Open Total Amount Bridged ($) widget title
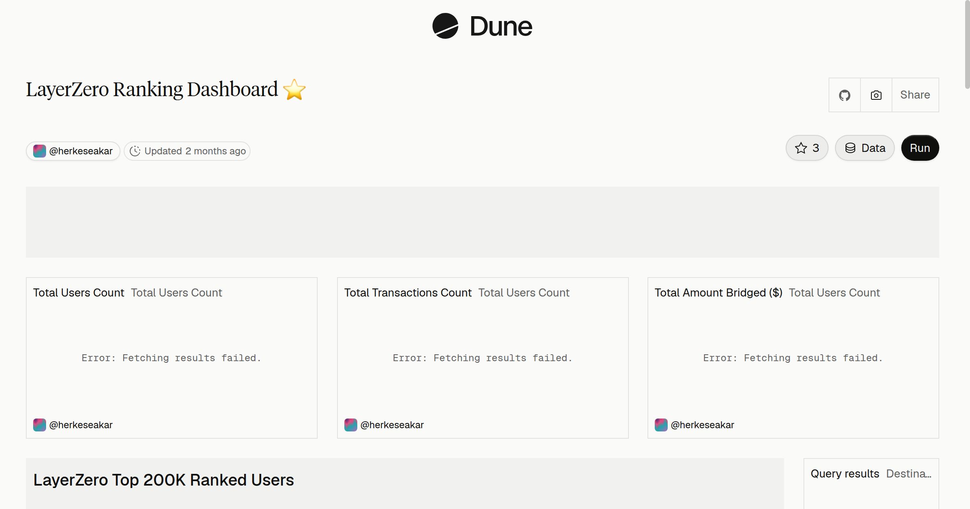 coord(719,292)
